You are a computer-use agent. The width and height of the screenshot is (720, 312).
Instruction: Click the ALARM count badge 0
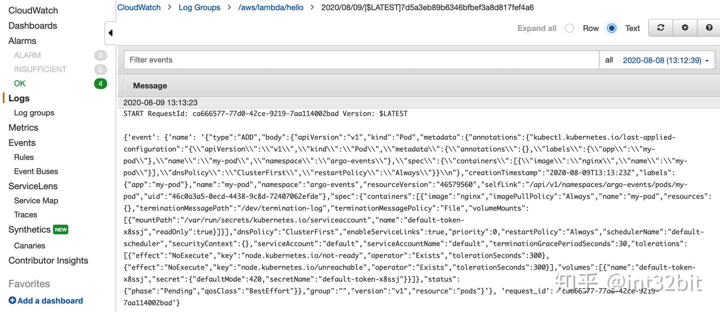100,55
